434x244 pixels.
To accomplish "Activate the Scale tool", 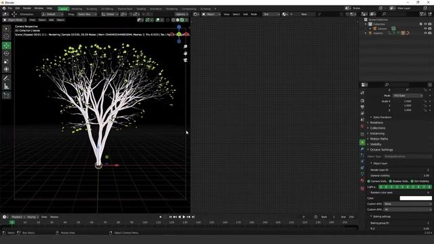I will (6, 62).
